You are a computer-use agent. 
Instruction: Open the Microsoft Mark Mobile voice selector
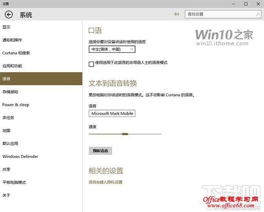112,113
